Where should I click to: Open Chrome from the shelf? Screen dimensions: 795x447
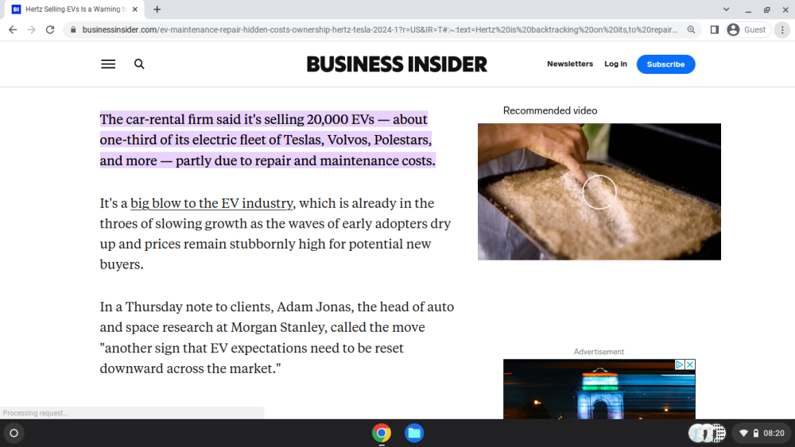coord(382,433)
